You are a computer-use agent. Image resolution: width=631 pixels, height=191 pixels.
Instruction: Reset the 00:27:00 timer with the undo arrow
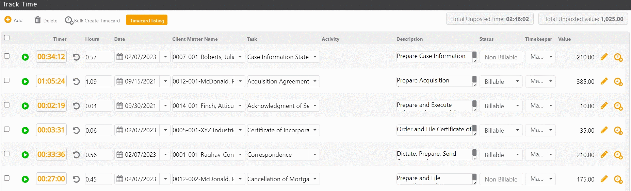[x=76, y=179]
